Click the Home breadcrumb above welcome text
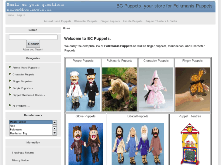 67,28
